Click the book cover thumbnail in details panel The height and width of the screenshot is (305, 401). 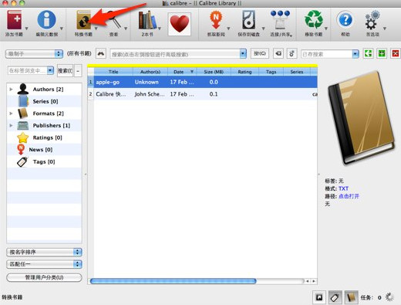pyautogui.click(x=361, y=117)
